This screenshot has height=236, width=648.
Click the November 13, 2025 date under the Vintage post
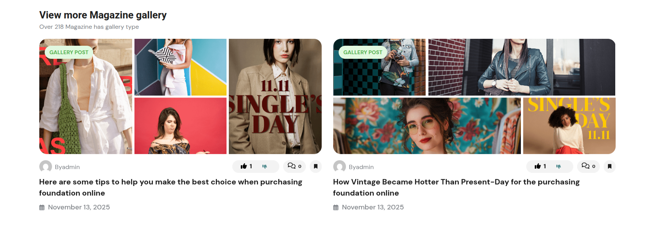pos(373,207)
